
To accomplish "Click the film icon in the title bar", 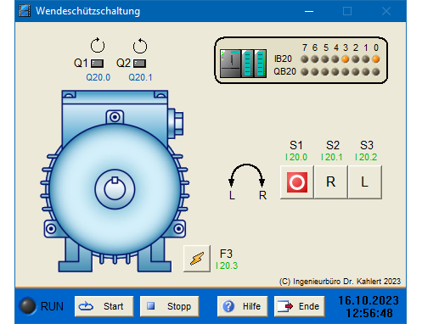I will (x=25, y=11).
